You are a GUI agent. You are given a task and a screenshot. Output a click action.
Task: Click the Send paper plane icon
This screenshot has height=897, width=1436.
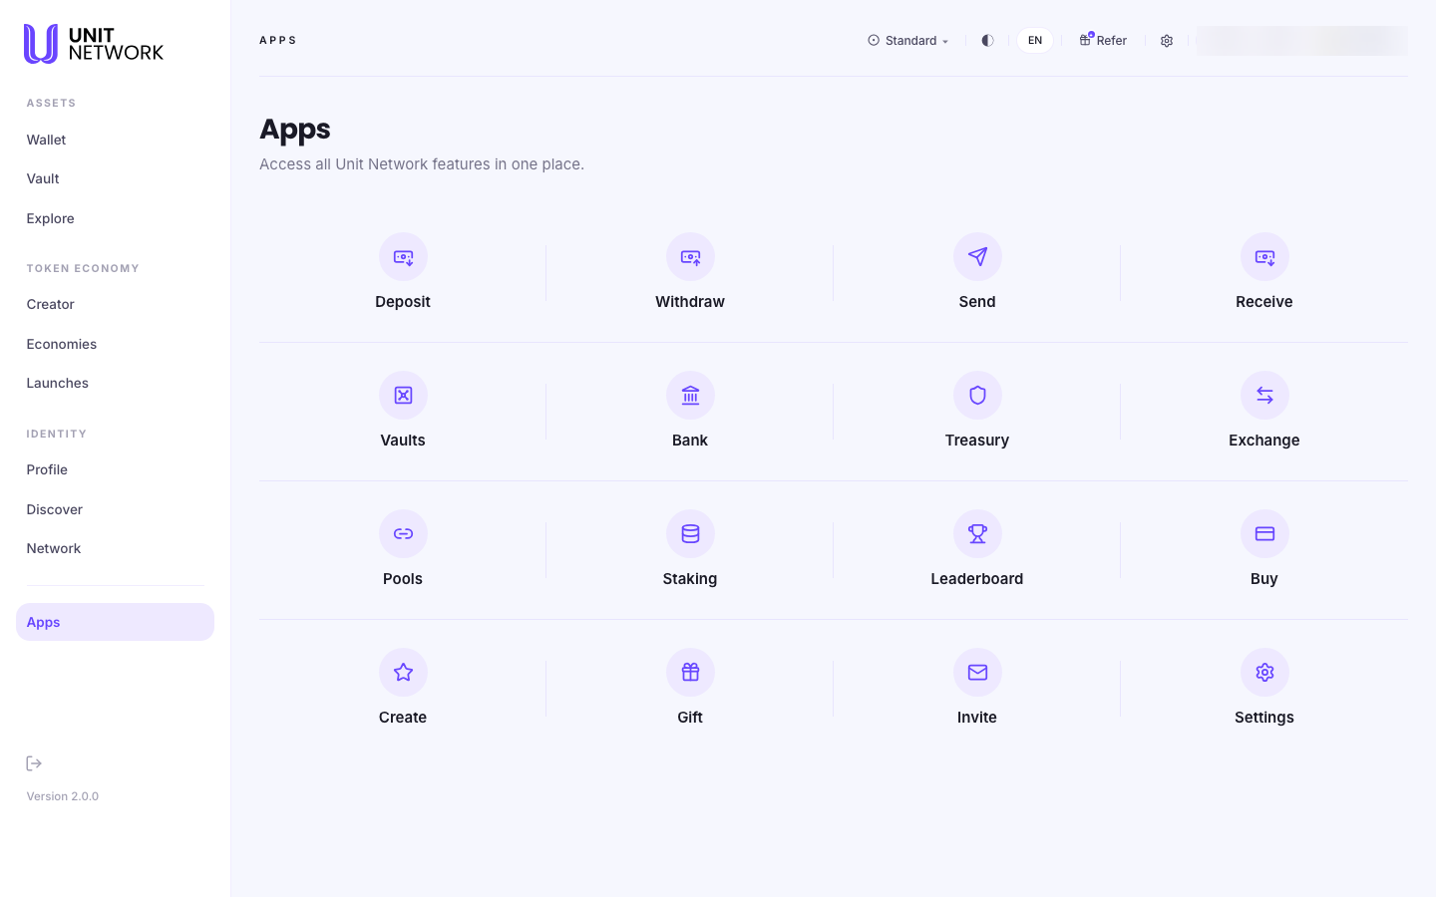[x=977, y=257]
